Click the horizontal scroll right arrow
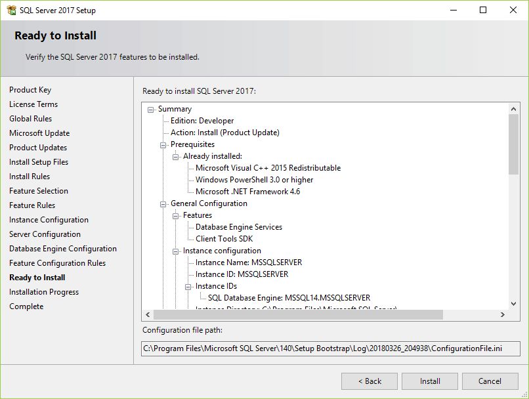This screenshot has width=529, height=399. [x=503, y=315]
